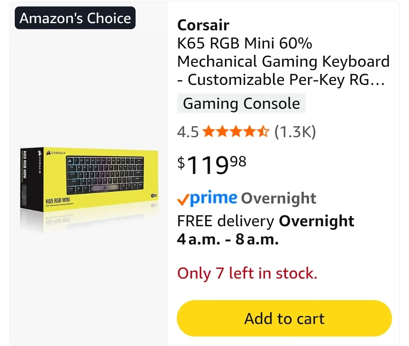Open the Gaming Console category tag
This screenshot has height=346, width=409.
tap(241, 103)
